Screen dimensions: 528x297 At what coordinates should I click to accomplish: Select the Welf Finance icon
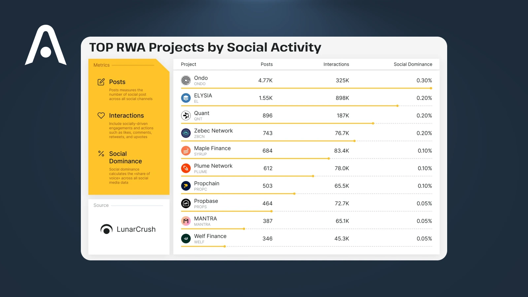[186, 239]
